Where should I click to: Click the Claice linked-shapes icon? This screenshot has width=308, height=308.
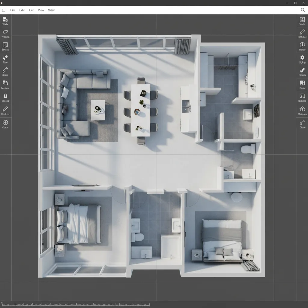[302, 124]
